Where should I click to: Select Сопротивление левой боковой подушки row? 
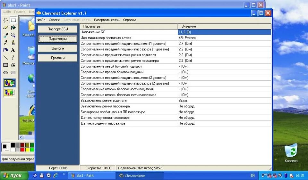point(175,66)
